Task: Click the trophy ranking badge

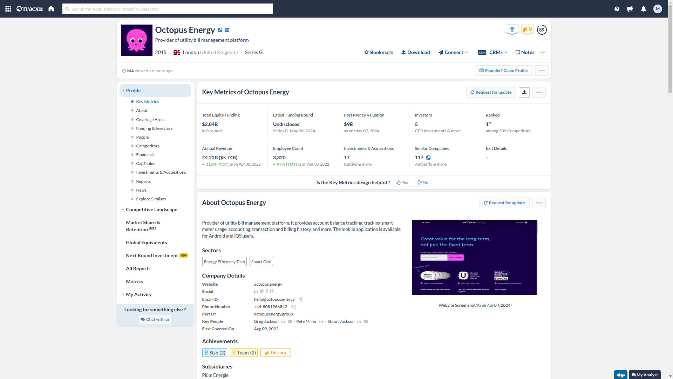Action: [x=512, y=29]
